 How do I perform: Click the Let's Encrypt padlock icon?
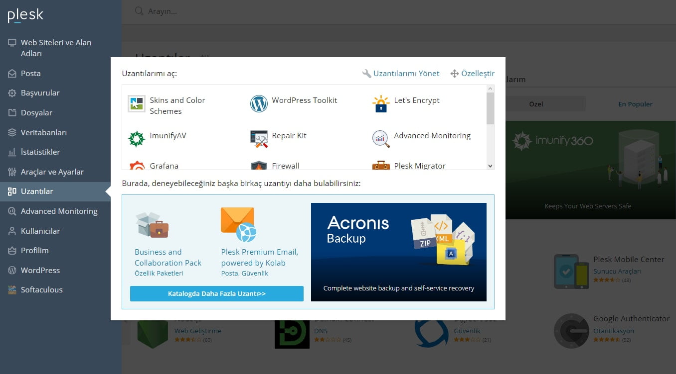click(381, 104)
